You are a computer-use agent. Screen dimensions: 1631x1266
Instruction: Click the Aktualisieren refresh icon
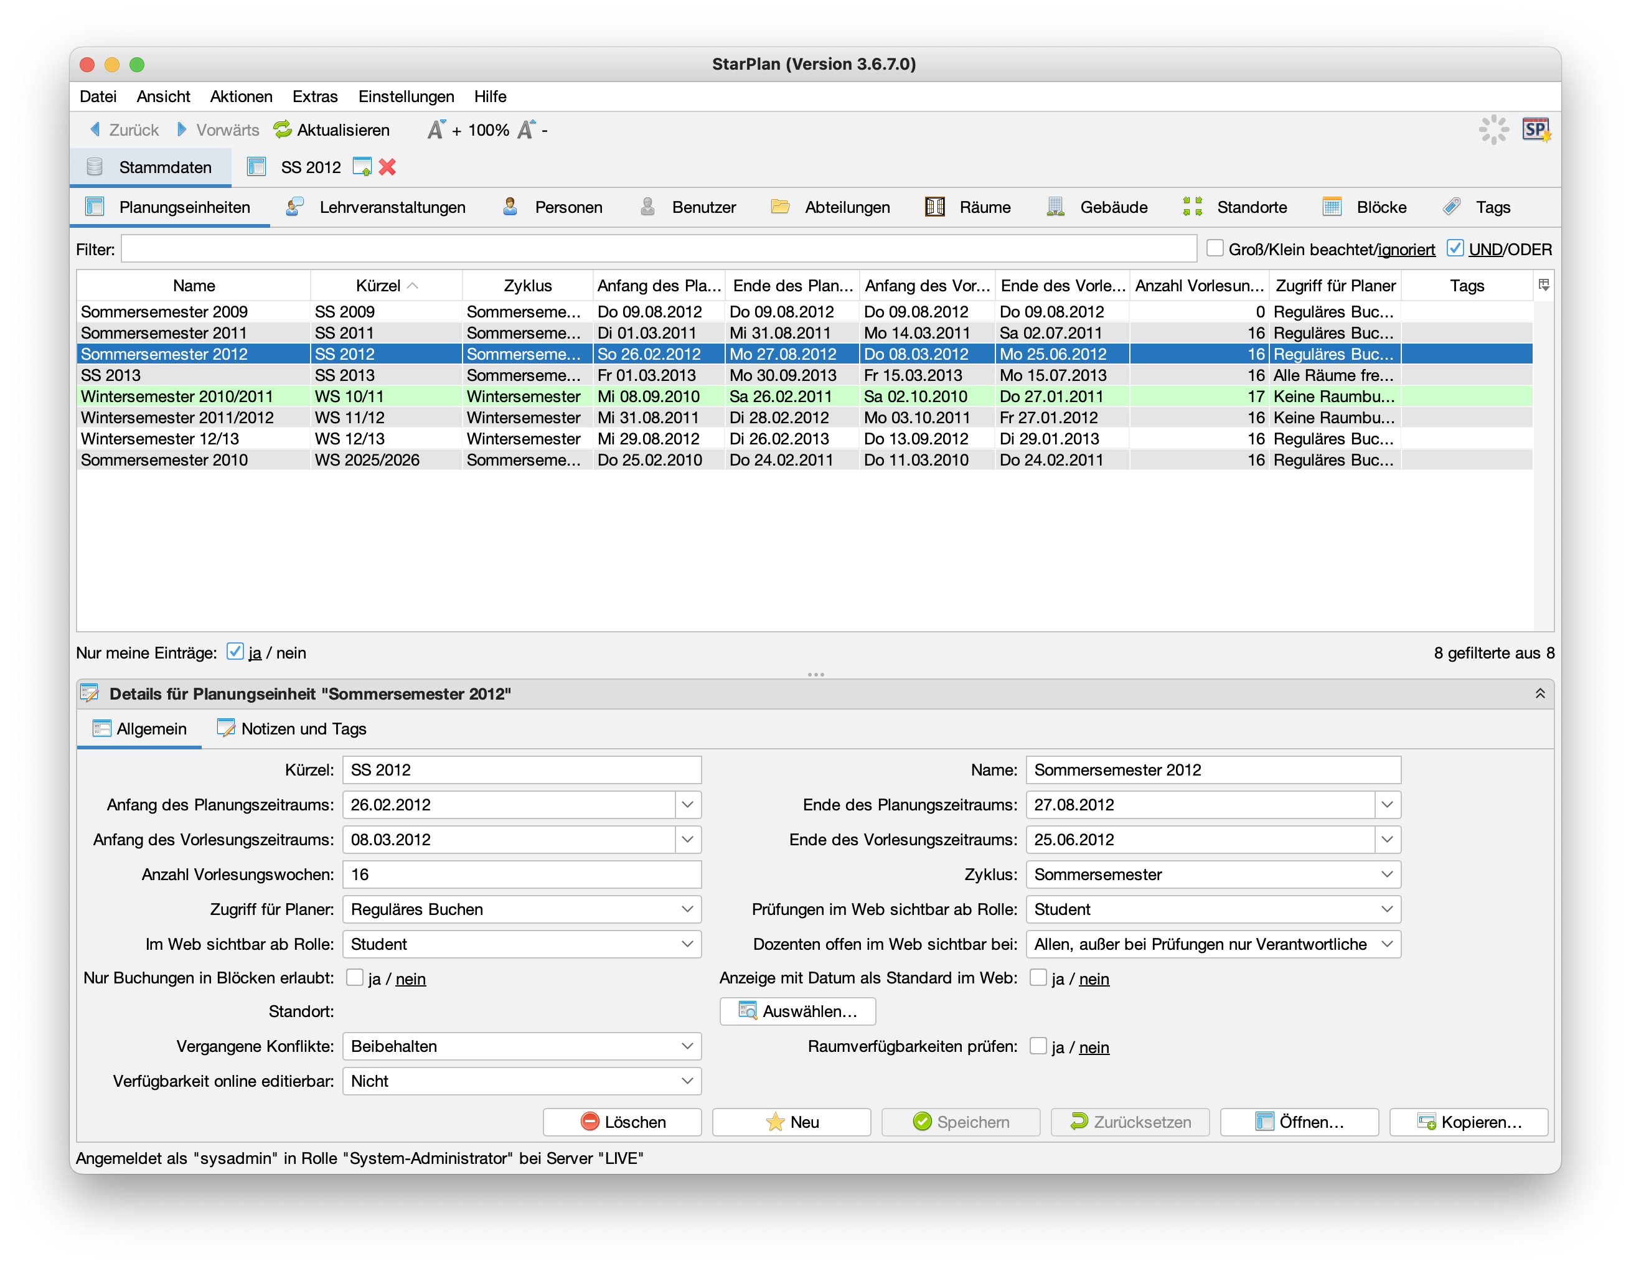(x=282, y=130)
